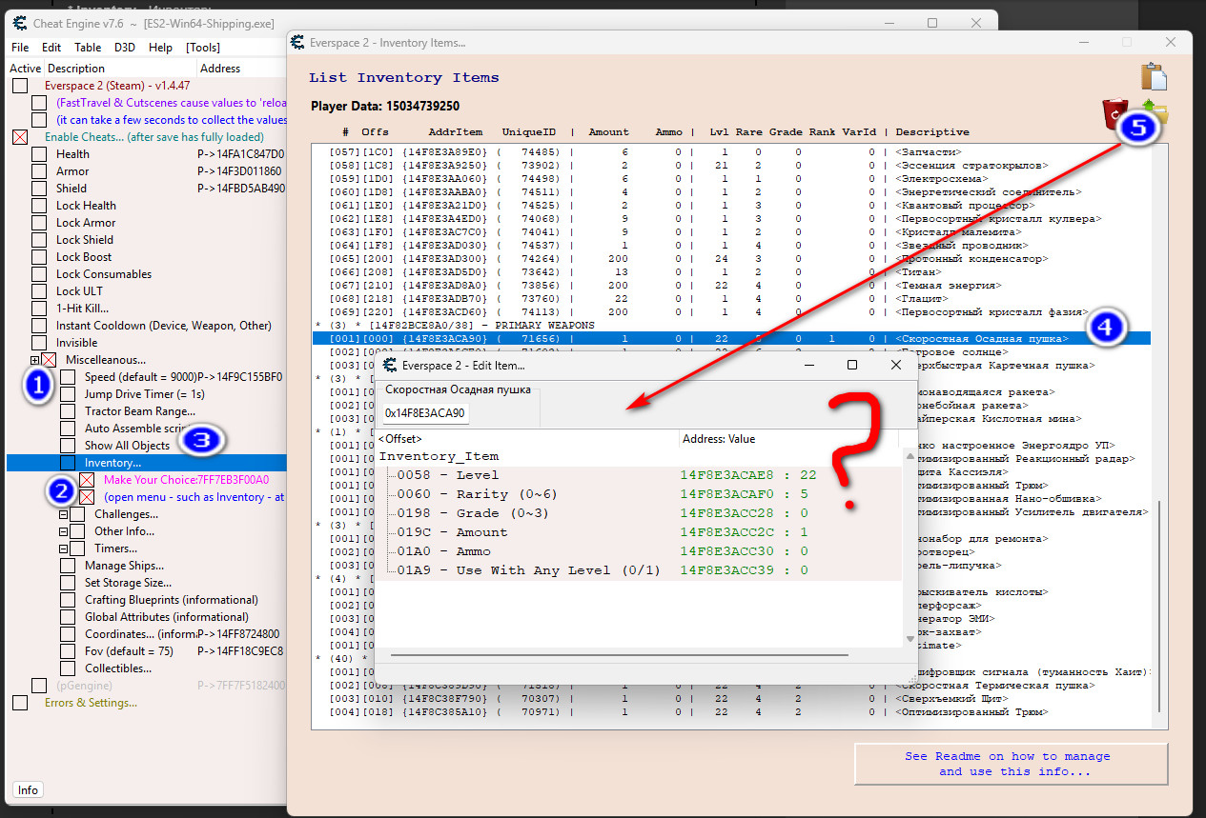Screen dimensions: 1206x818
Task: Enable the Lock Health checkbox
Action: point(39,206)
